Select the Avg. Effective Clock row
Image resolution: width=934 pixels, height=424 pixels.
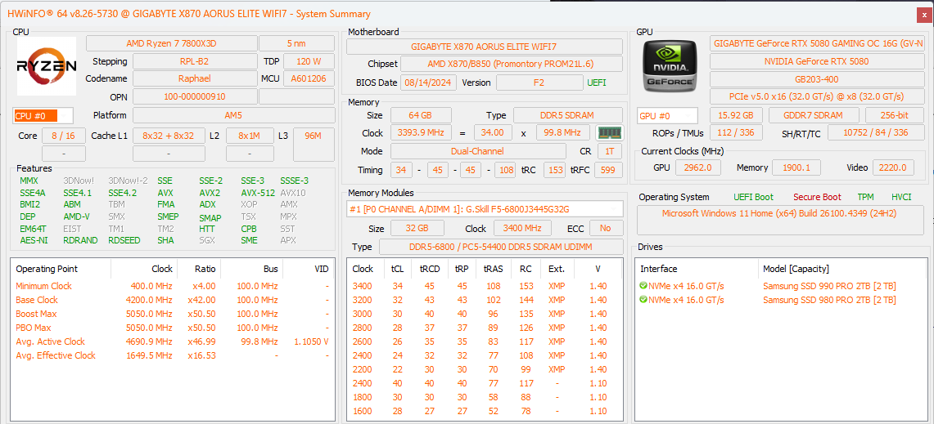pos(173,355)
